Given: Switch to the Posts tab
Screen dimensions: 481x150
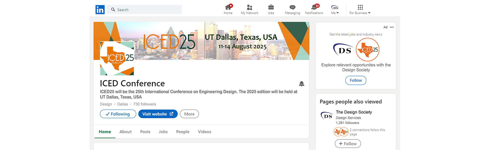Looking at the screenshot, I should (145, 132).
